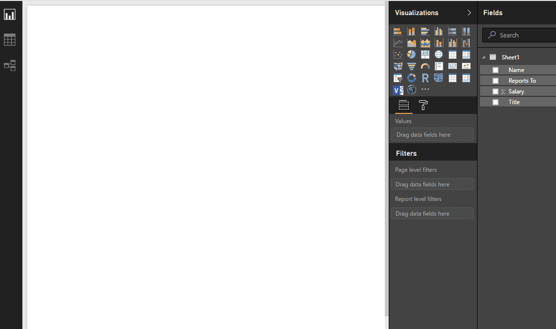Click the Fields Search box

519,35
